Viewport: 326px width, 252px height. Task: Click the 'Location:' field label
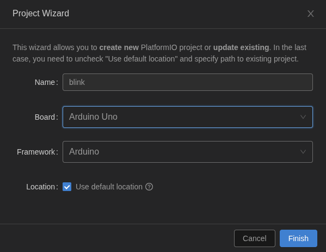coord(42,187)
